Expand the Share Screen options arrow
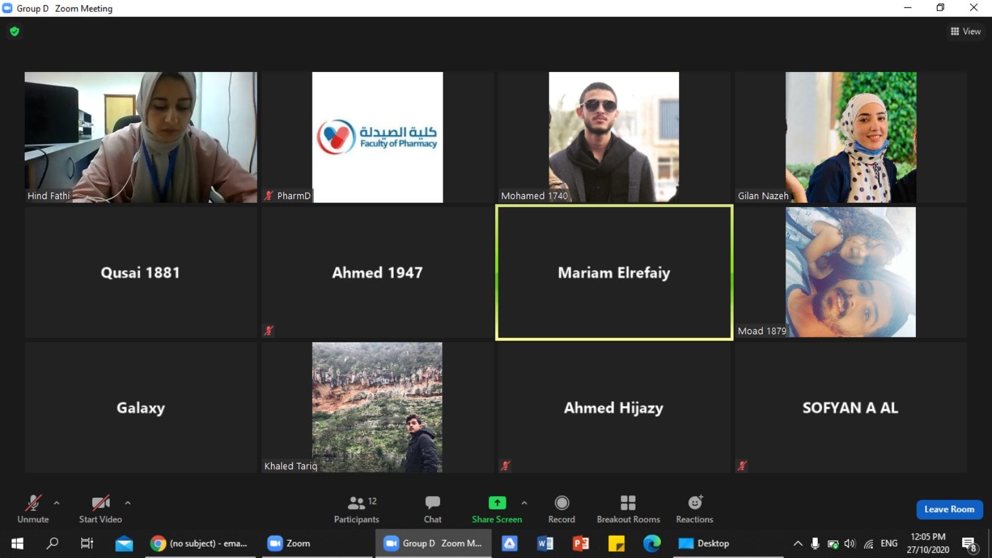Viewport: 992px width, 558px height. pyautogui.click(x=525, y=503)
